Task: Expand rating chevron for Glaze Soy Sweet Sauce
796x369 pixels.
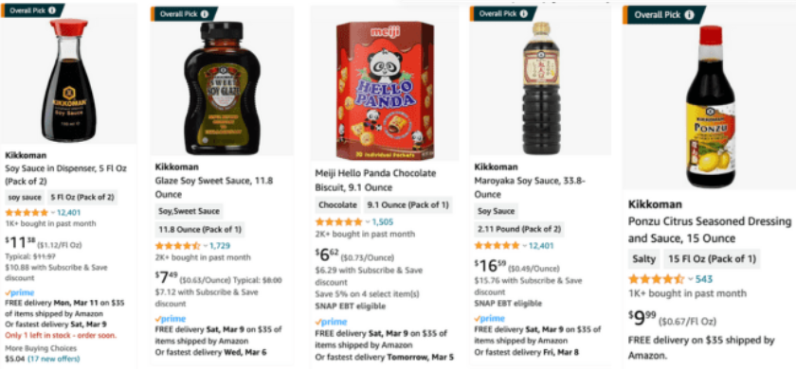Action: tap(205, 246)
